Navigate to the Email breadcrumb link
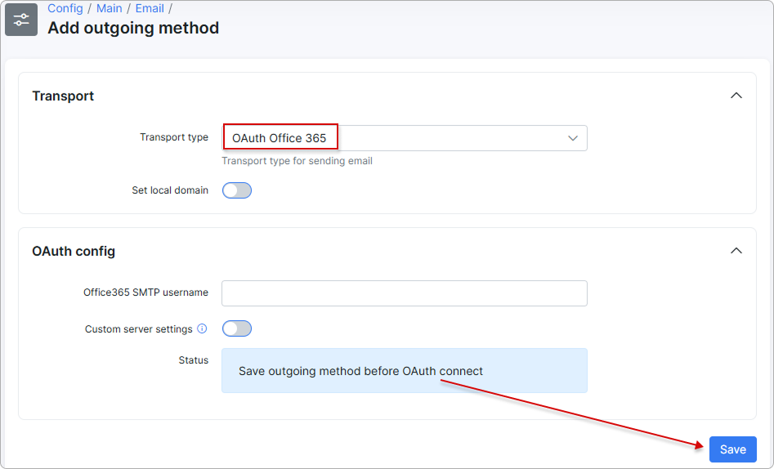 (150, 8)
